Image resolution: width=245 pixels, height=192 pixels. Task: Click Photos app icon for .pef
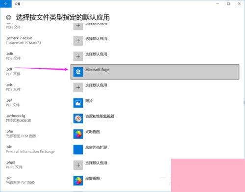[x=78, y=103]
